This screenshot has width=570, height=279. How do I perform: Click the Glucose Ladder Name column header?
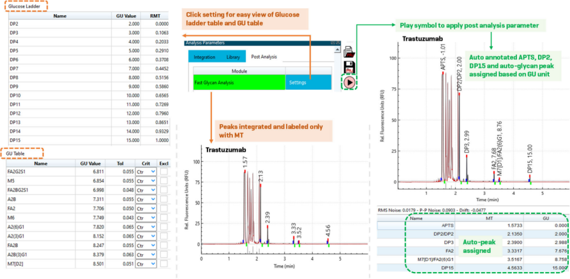coord(60,15)
